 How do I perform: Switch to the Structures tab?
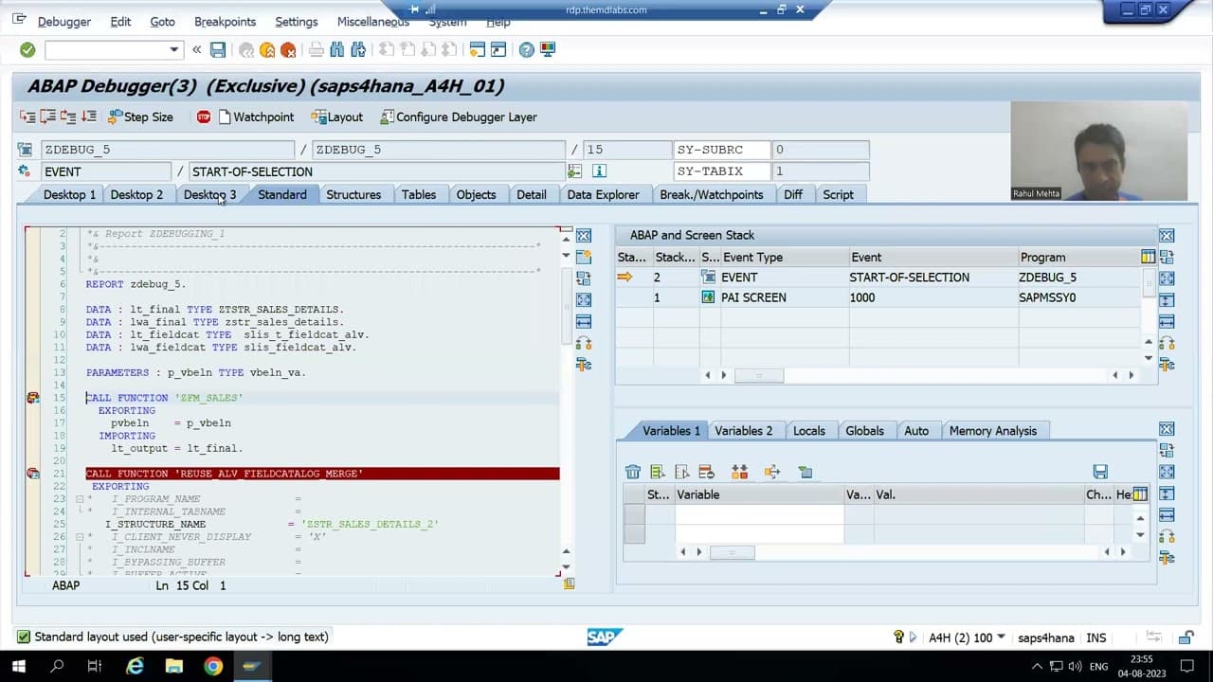point(353,194)
